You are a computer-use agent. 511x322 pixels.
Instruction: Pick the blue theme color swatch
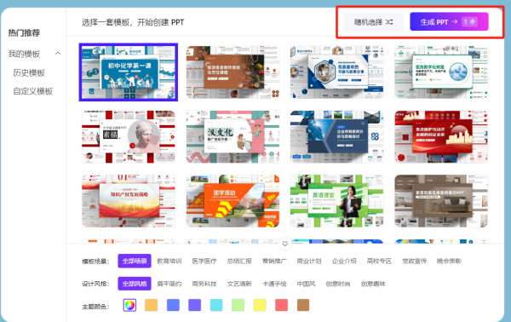click(173, 305)
